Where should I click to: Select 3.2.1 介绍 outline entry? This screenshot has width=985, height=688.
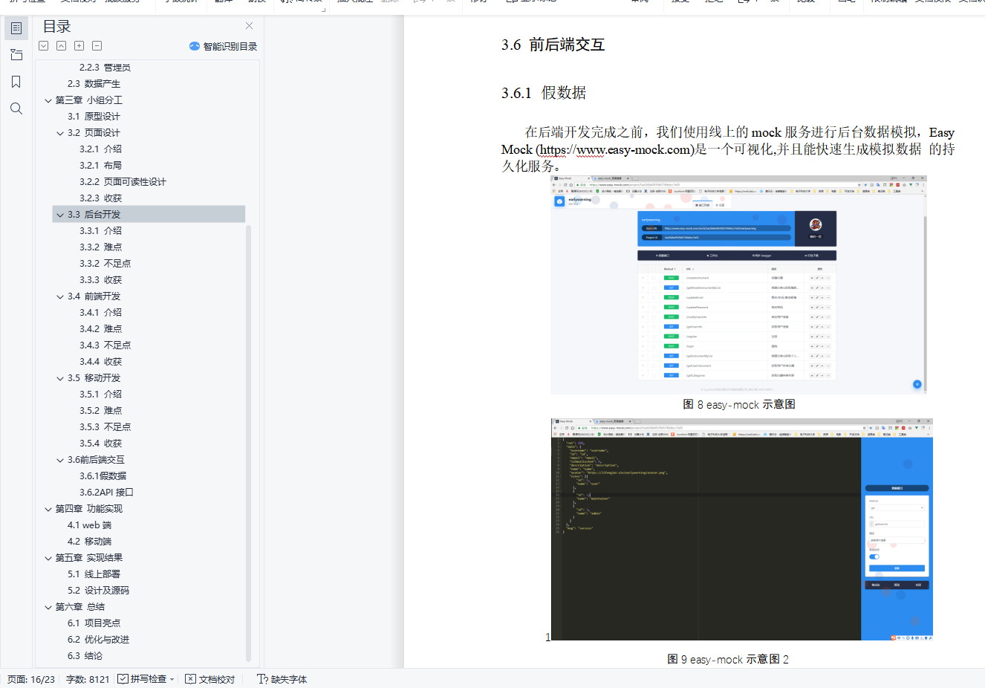click(100, 149)
